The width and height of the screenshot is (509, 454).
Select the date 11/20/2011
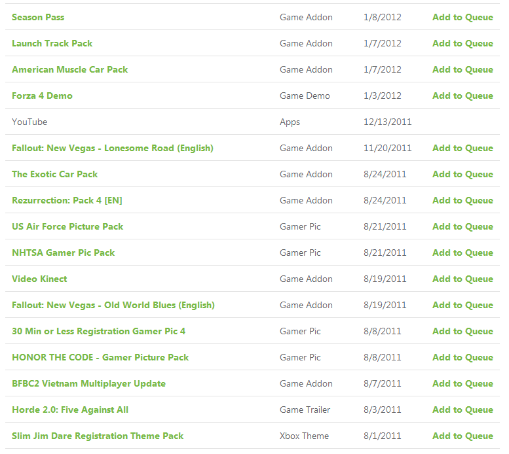click(x=388, y=148)
